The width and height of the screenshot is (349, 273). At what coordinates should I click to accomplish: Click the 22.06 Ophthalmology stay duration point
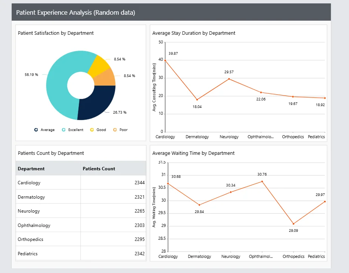[x=261, y=93]
